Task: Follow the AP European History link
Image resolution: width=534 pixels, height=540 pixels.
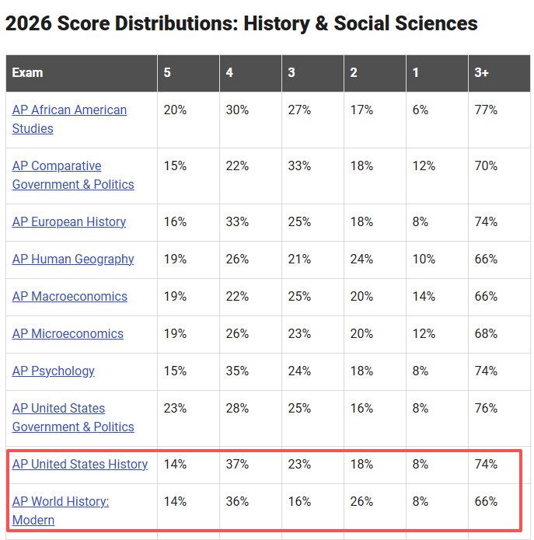Action: [69, 221]
